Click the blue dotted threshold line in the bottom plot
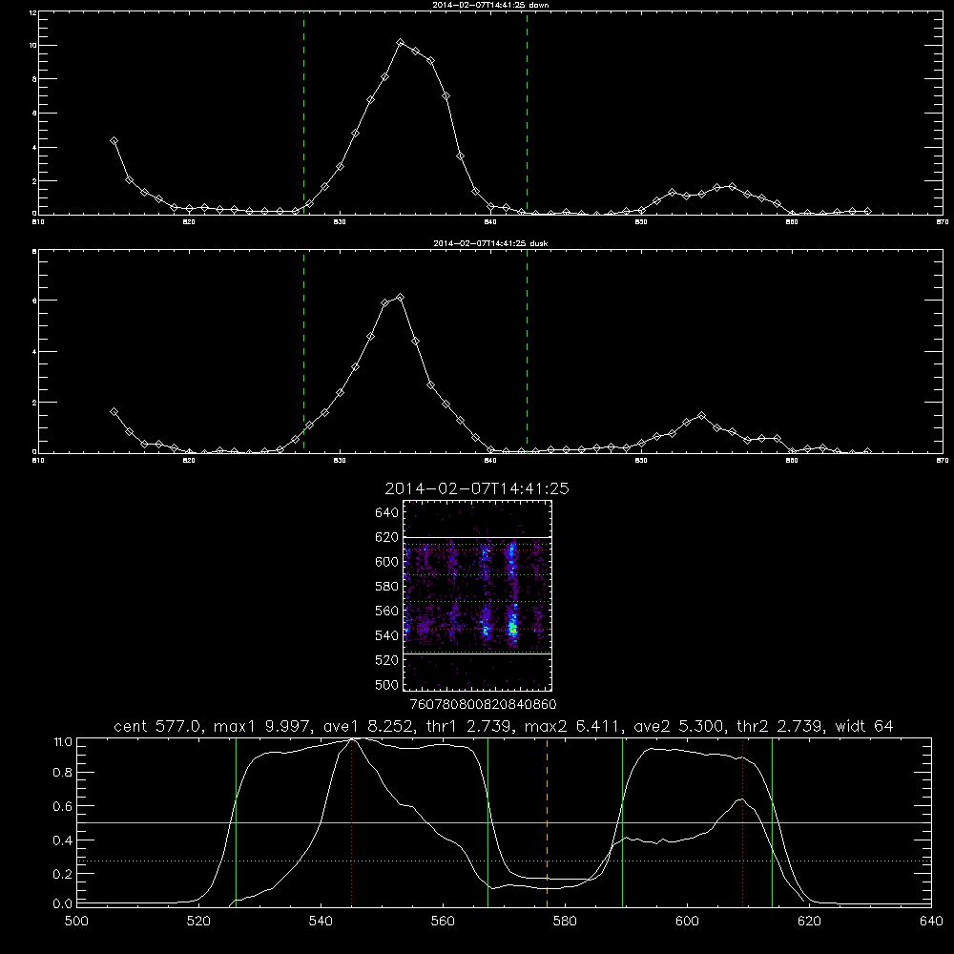 (504, 861)
